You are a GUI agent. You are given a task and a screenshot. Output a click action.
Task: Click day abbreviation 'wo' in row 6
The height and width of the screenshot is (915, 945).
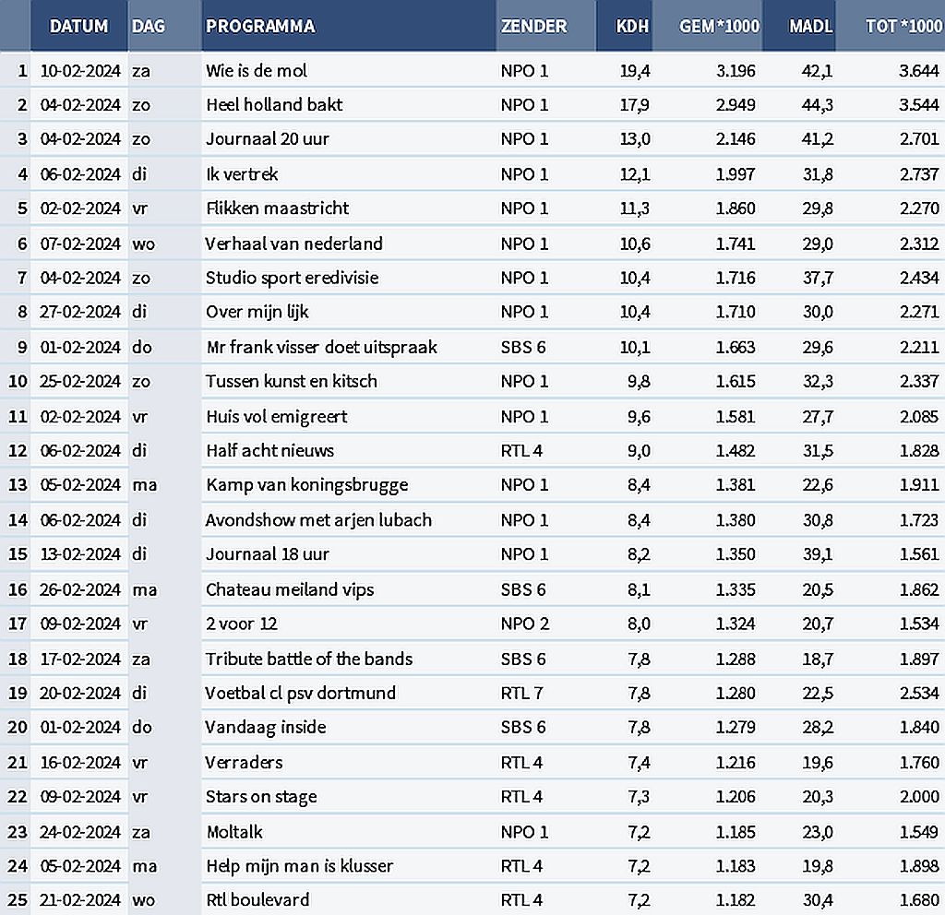point(143,244)
